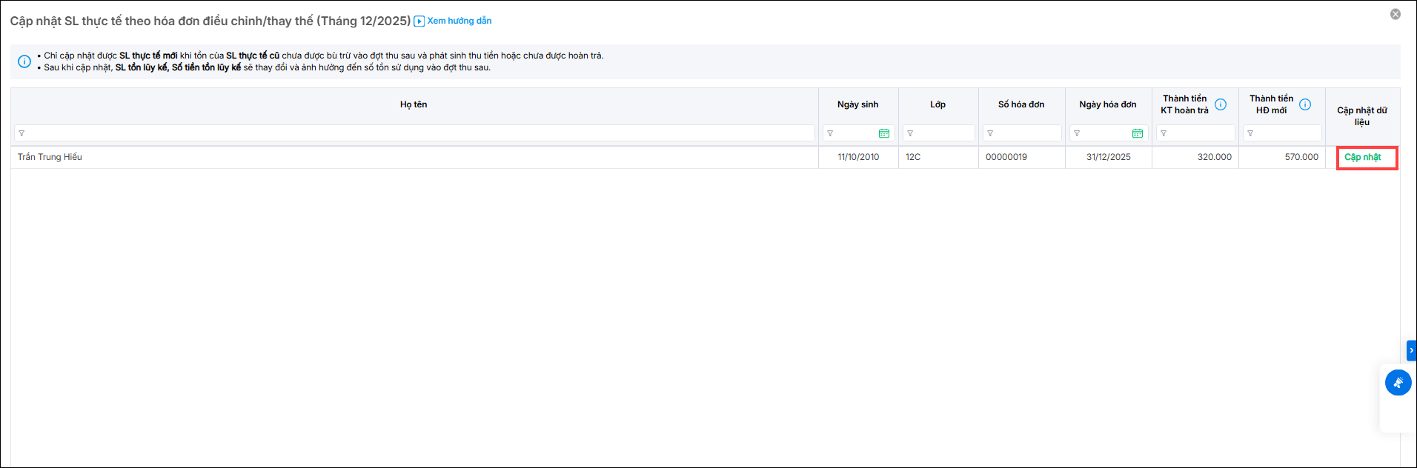Click the Ngày hóa đơn column header
1417x468 pixels.
coord(1107,104)
